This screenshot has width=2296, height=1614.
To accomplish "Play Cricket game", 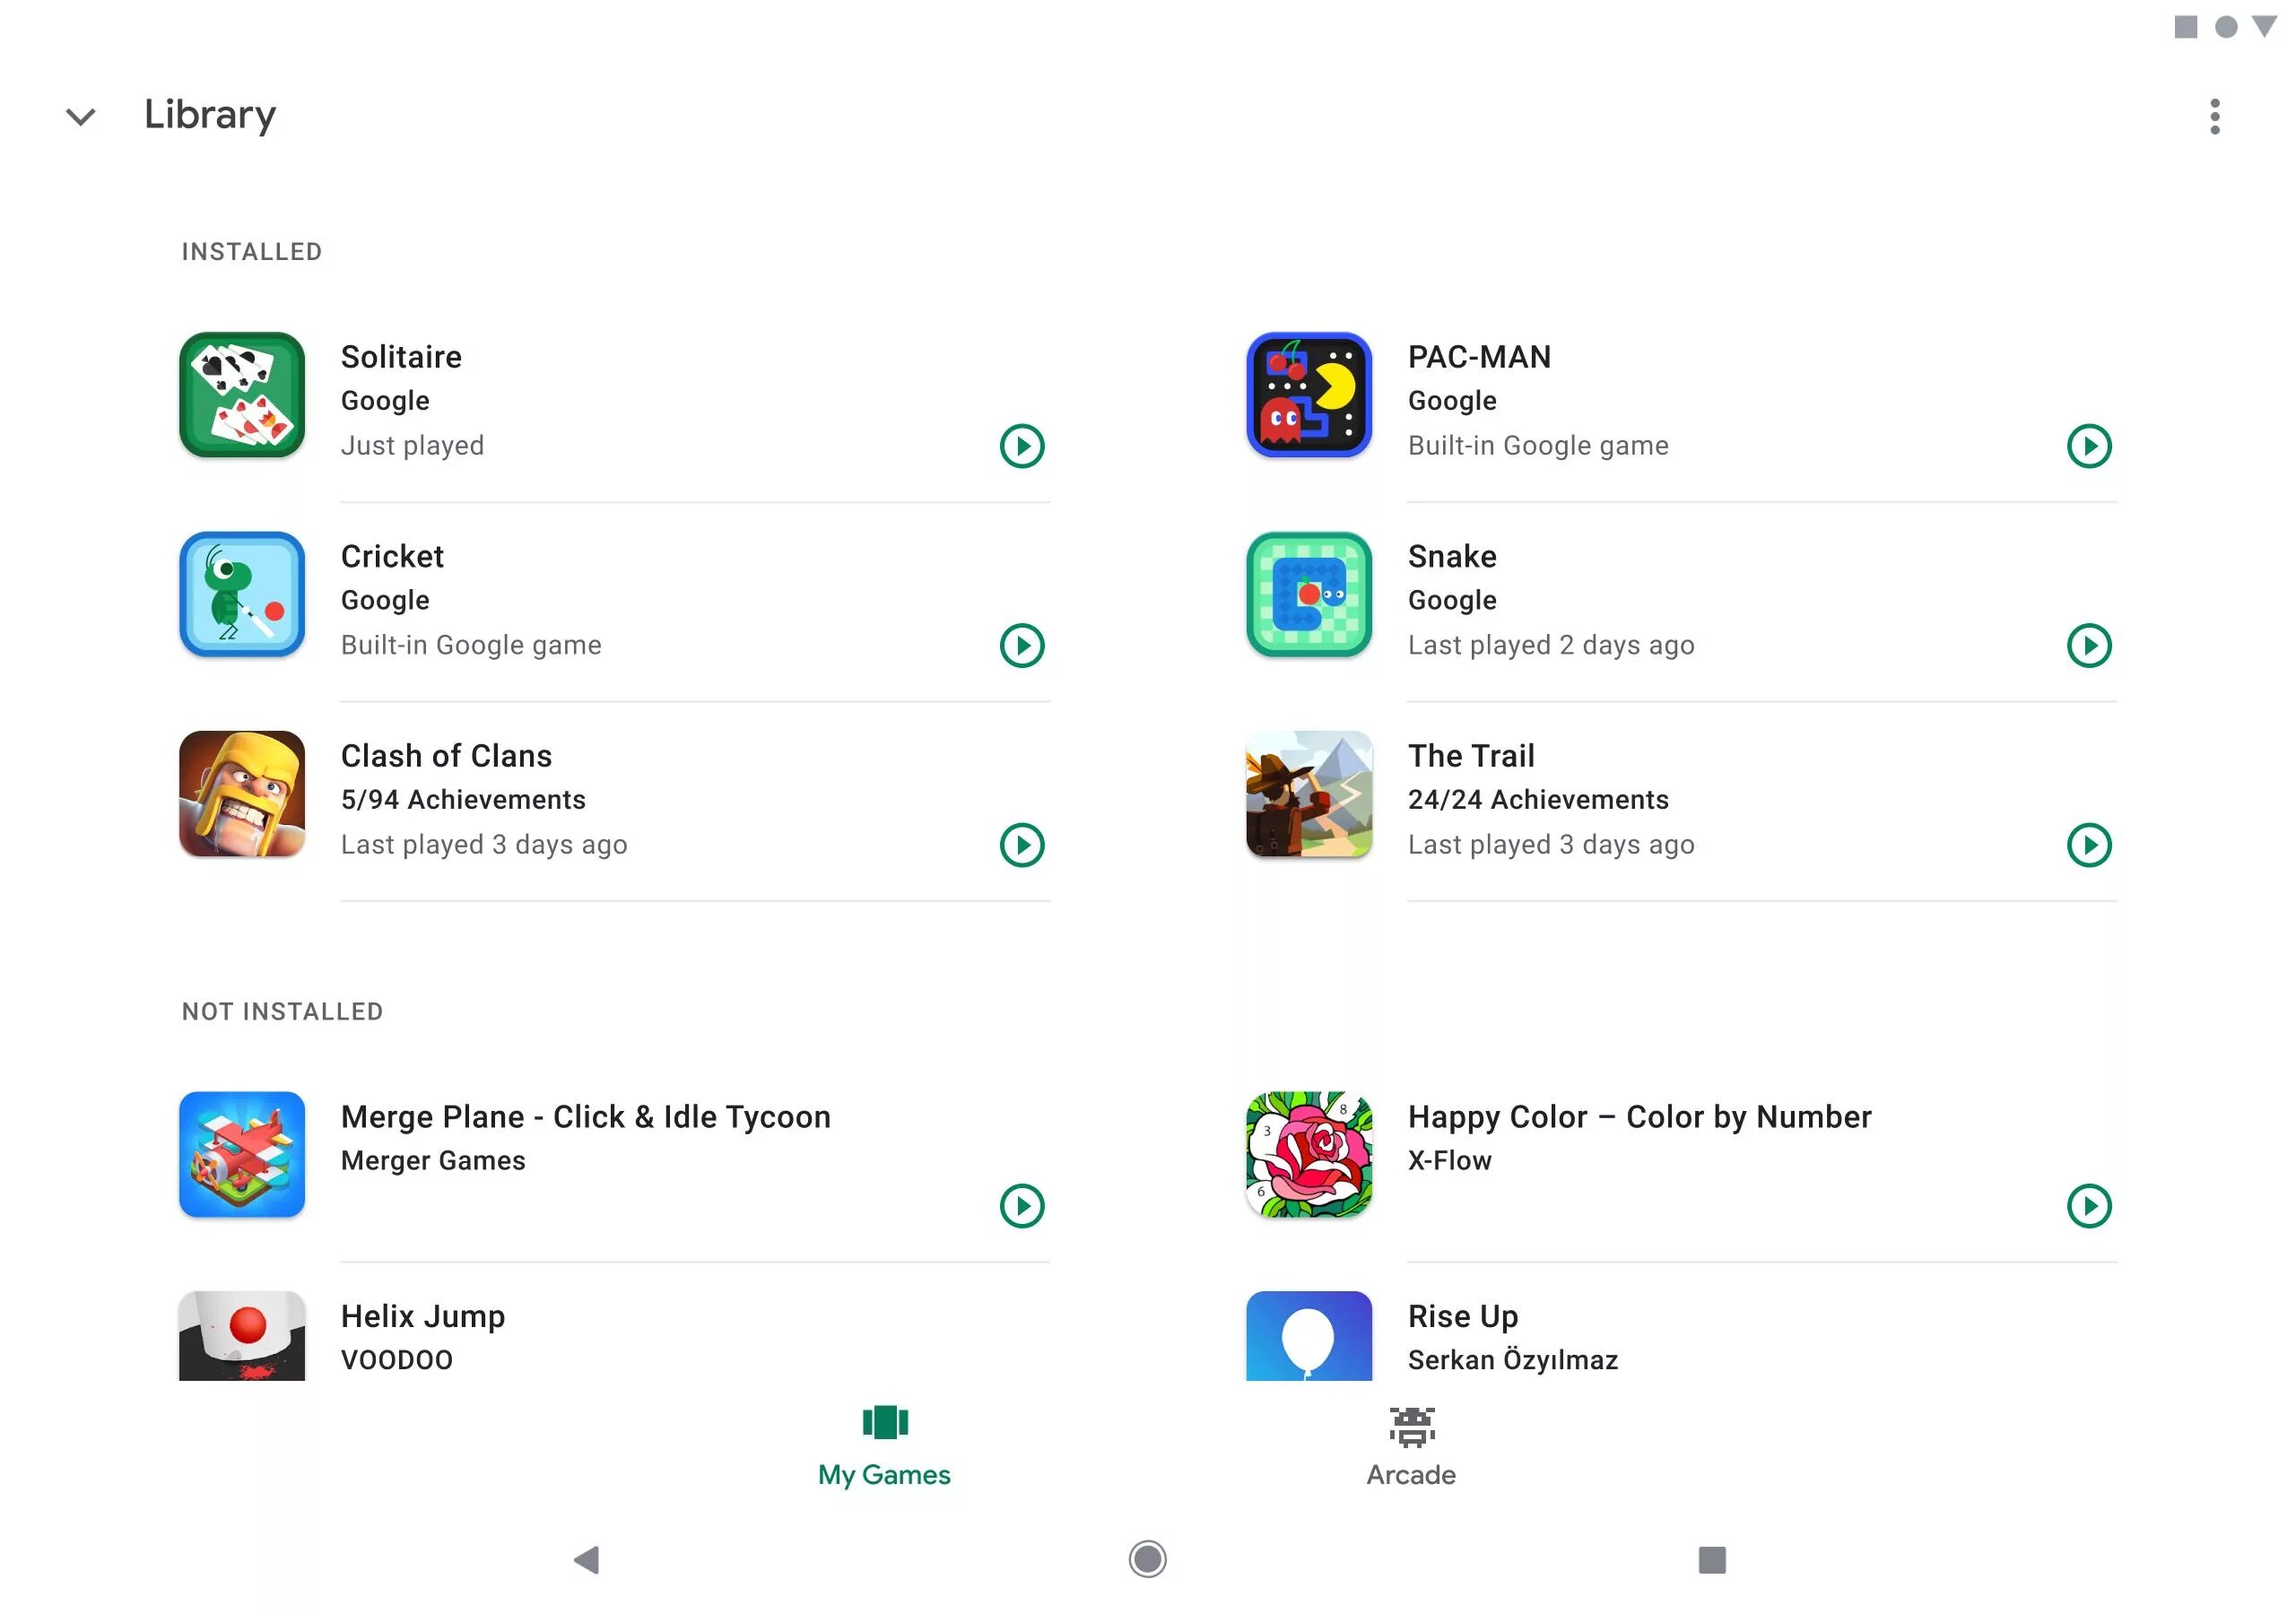I will pos(1022,645).
